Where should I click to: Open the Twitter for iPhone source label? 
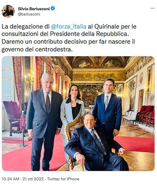click(x=63, y=179)
